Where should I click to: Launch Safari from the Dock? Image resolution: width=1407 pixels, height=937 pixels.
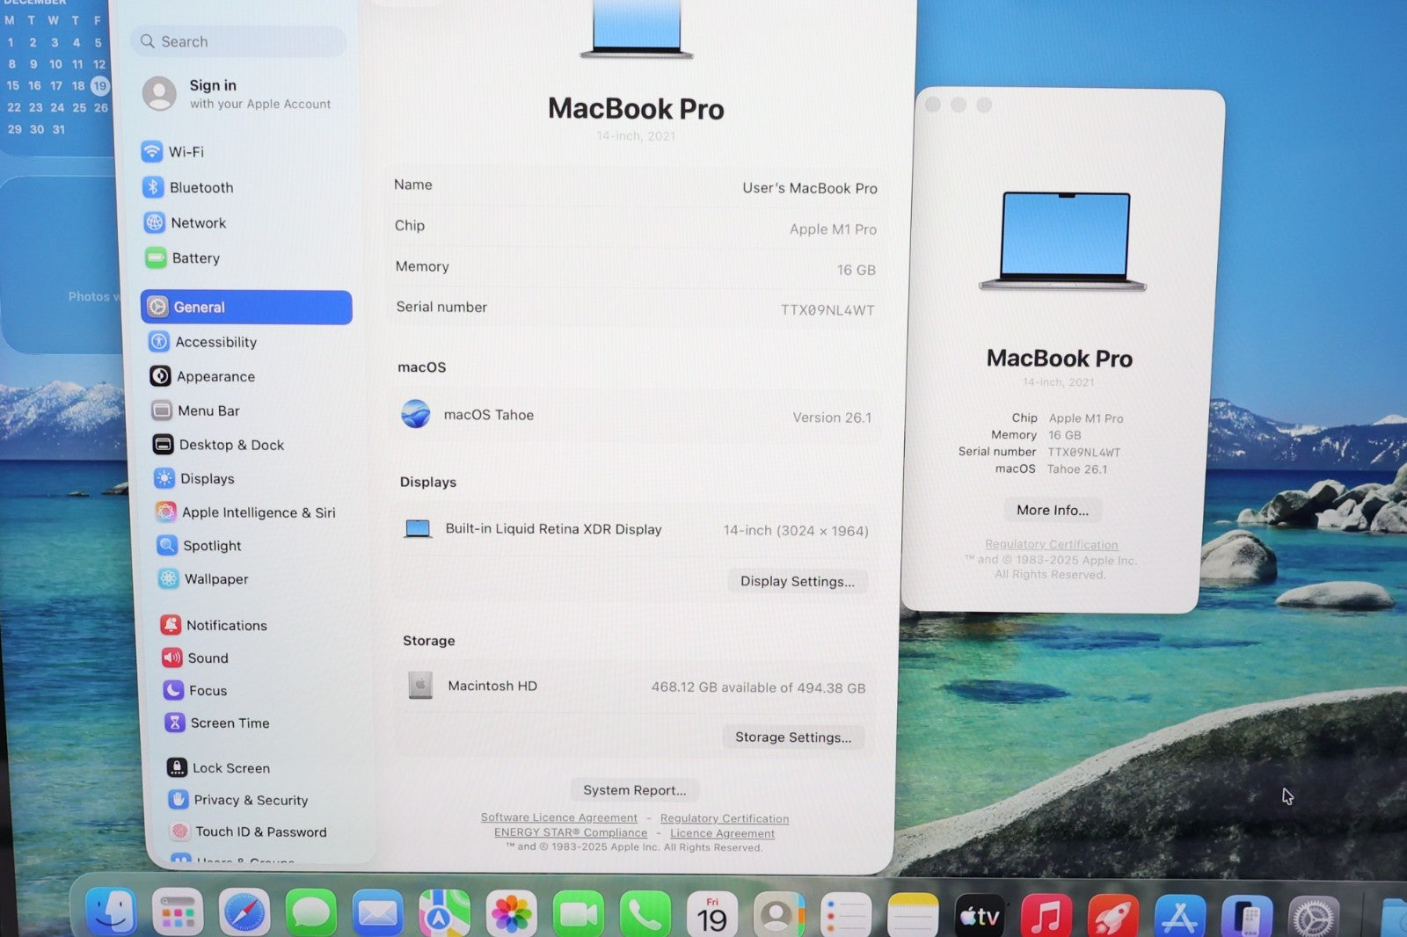pos(244,914)
